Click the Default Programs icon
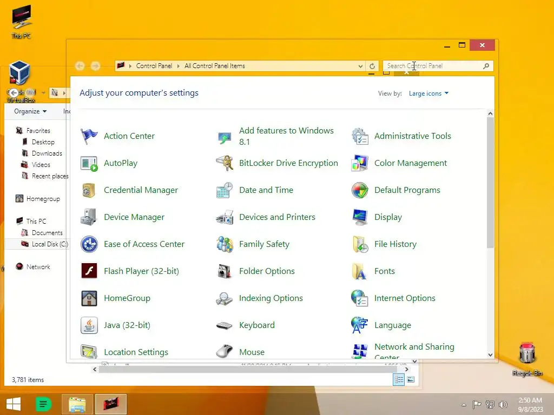 coord(360,191)
